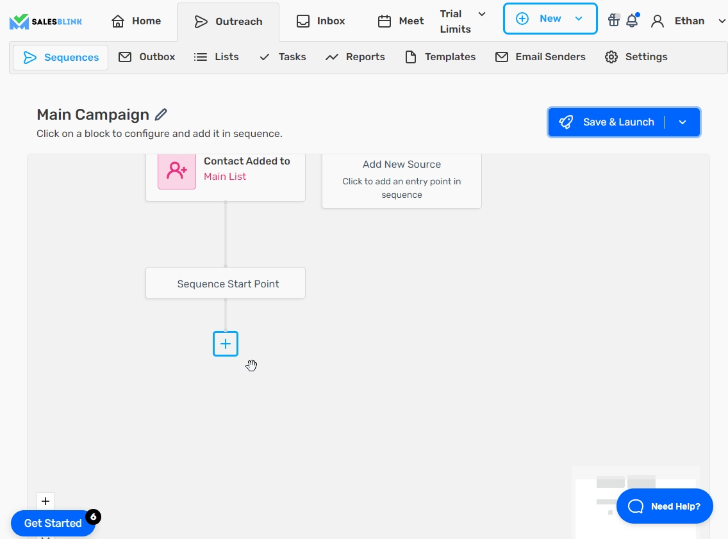
Task: Add a step with the blue plus block
Action: pyautogui.click(x=226, y=344)
